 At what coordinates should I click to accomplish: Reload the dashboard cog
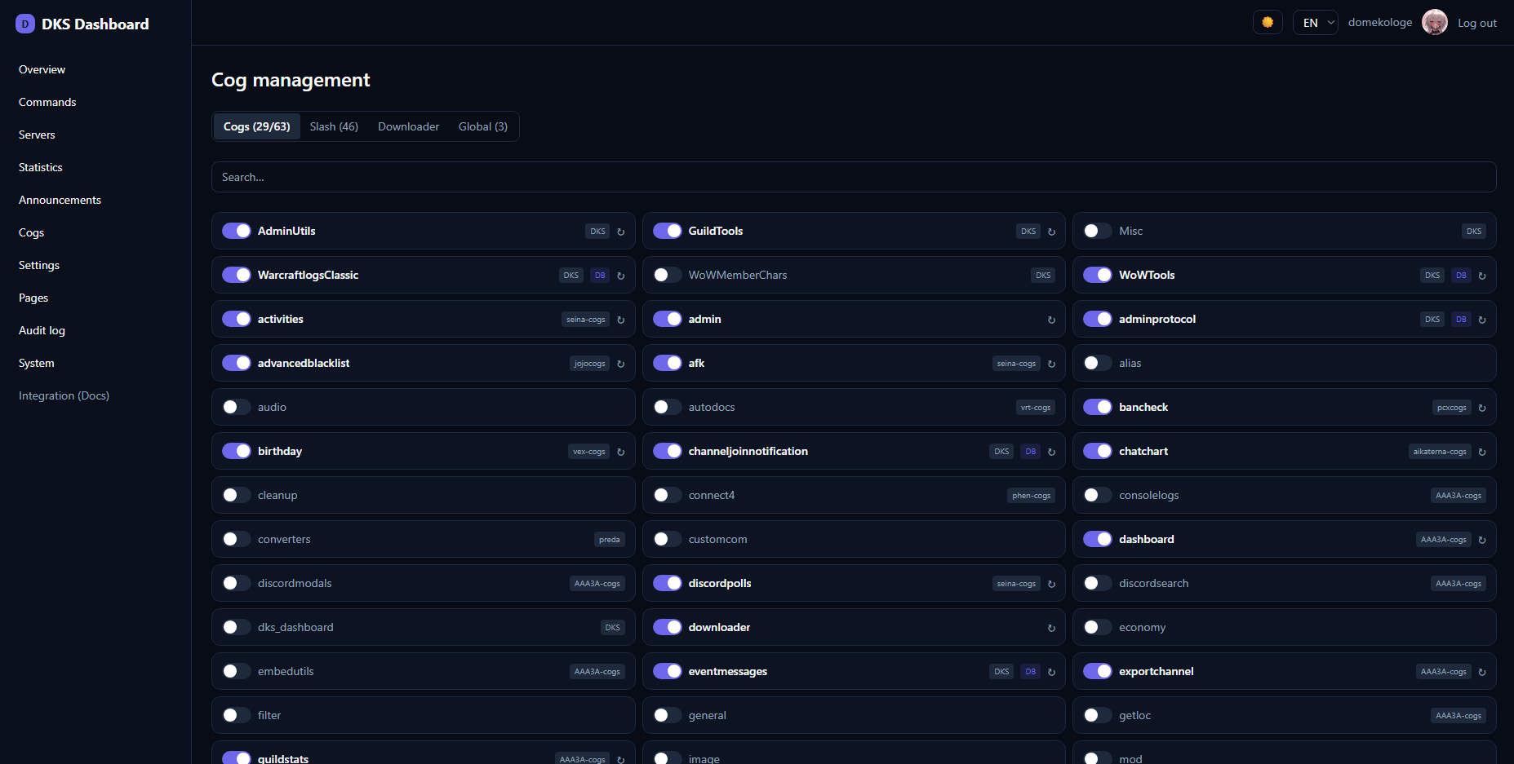click(1481, 540)
